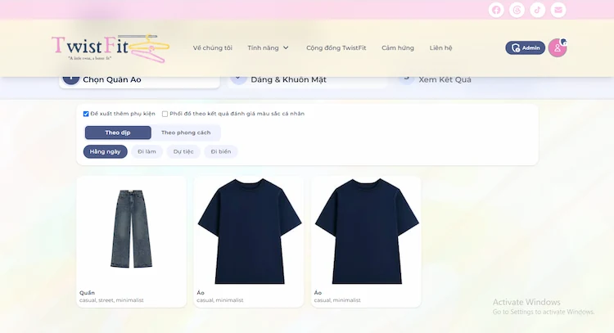Select the first navy Áo t-shirt card
The width and height of the screenshot is (614, 333).
point(249,241)
